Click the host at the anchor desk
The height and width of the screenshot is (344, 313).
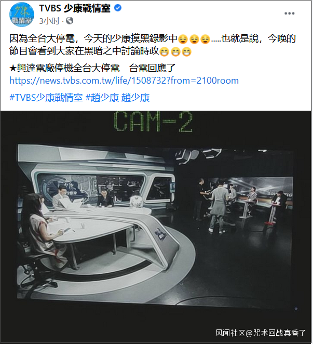62,197
